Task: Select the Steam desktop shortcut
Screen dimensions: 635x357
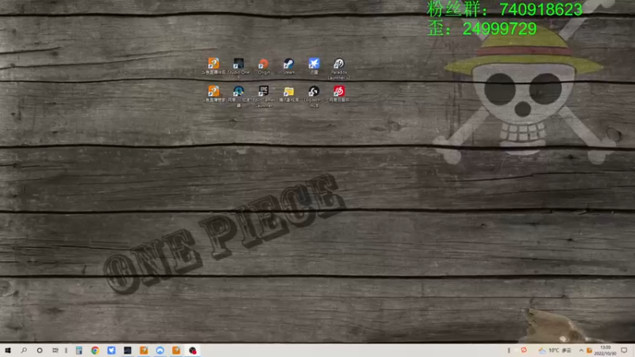Action: click(289, 67)
